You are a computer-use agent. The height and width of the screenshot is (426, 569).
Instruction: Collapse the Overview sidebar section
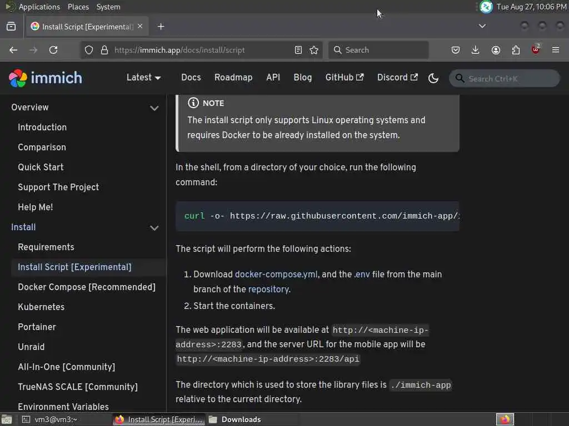[x=154, y=108]
